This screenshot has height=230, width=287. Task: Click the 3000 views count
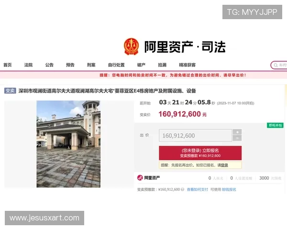point(264,178)
